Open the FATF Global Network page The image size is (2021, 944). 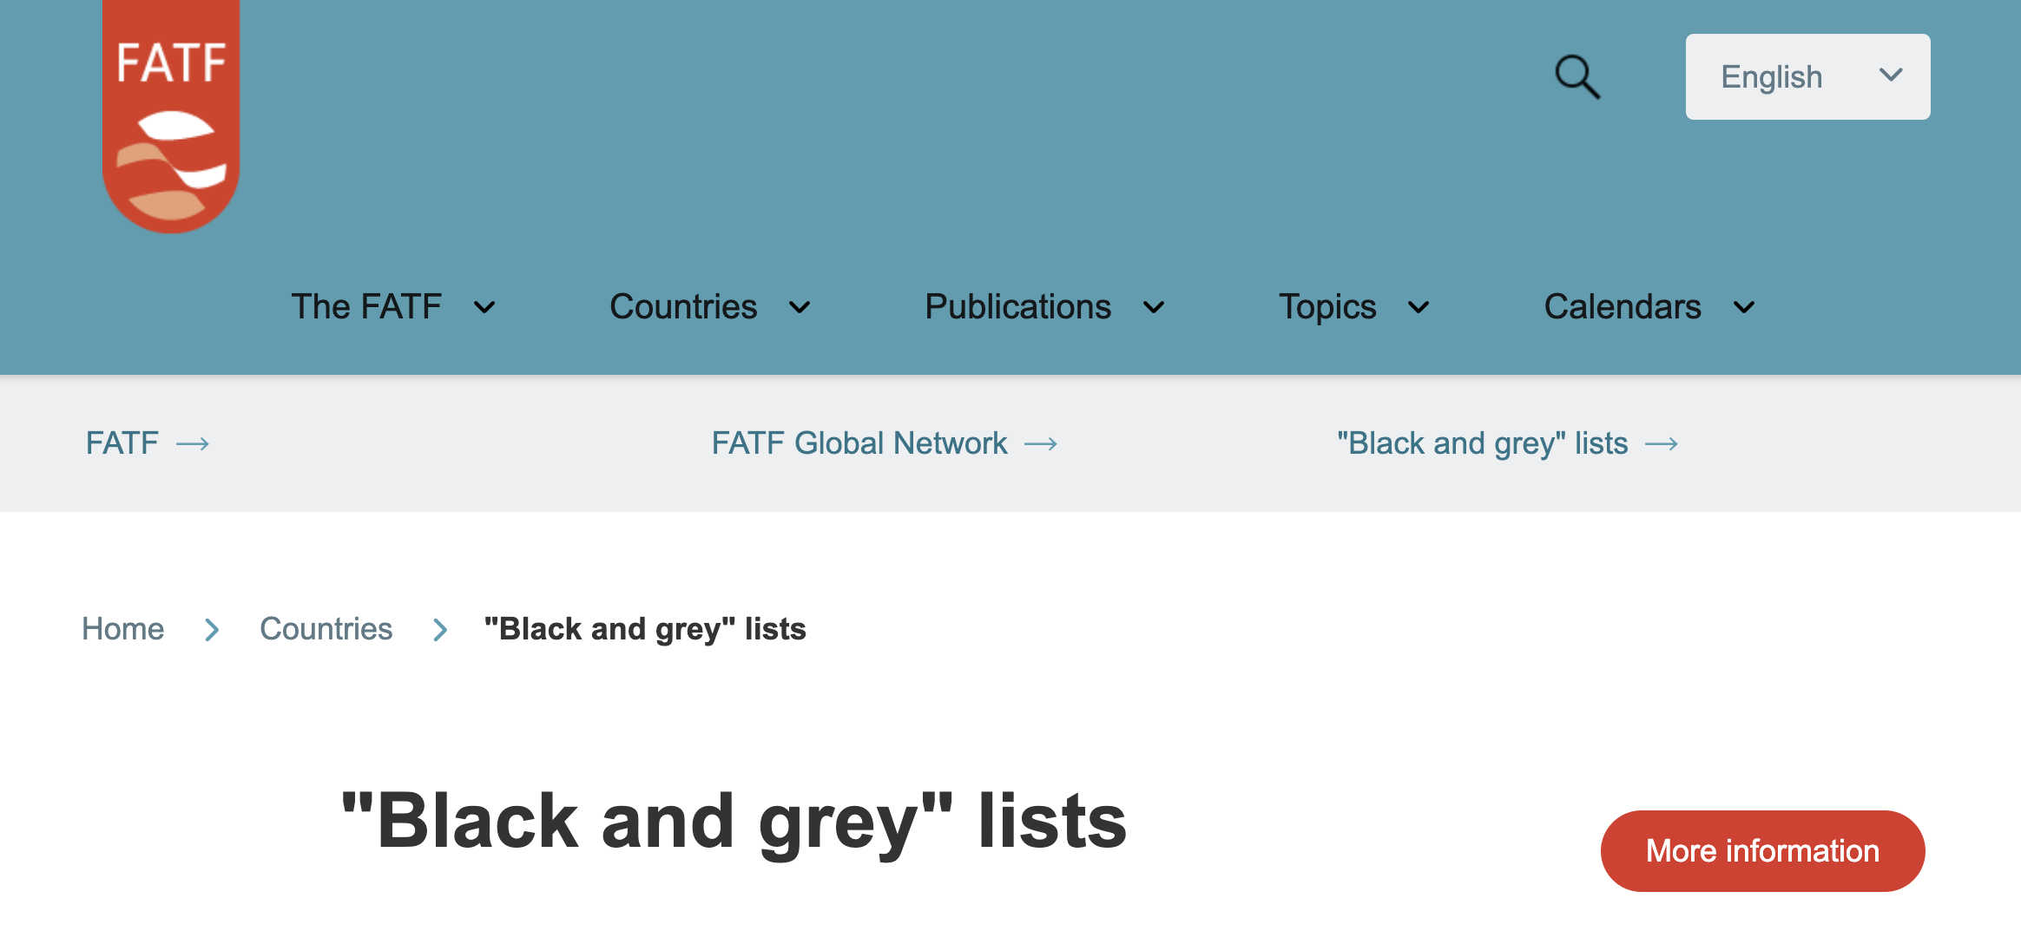point(858,443)
